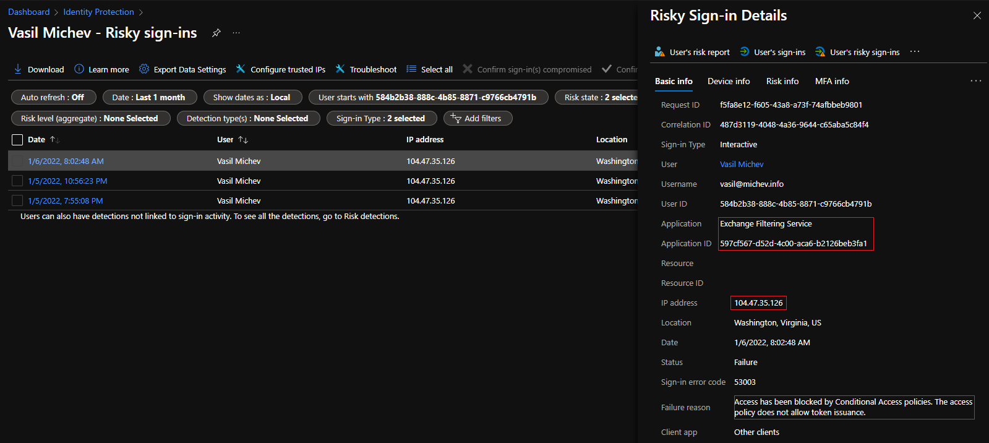Open User's risky sign-ins shortcut

coord(857,52)
